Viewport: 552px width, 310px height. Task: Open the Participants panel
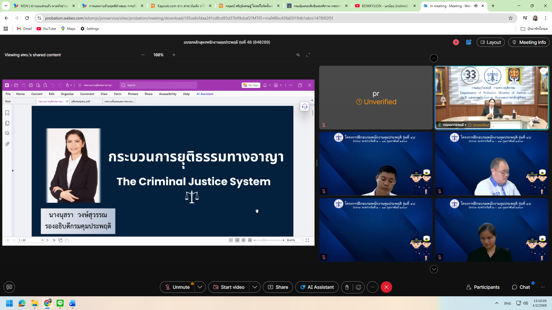(x=483, y=287)
